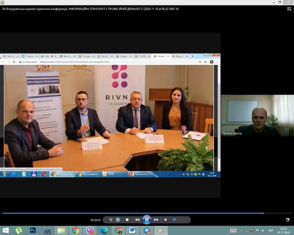Viewport: 294px width, 235px height.
Task: Click the rewind (previous) button
Action: (137, 219)
